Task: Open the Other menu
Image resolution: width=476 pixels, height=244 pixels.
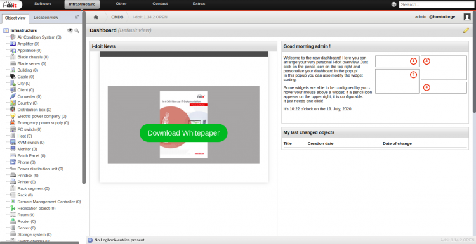Action: click(121, 4)
